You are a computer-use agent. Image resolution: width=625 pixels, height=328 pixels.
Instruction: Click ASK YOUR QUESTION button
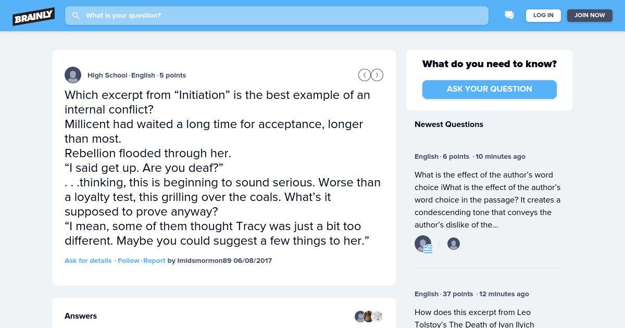(490, 89)
